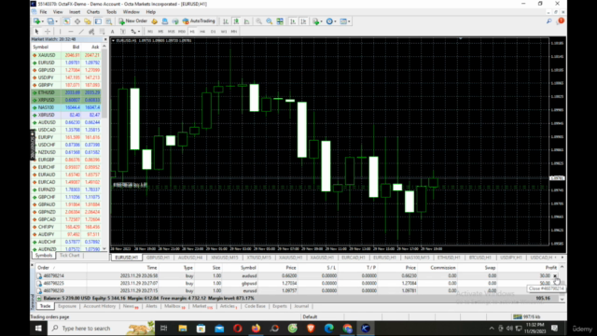Click the zoom in magnifier icon

[x=259, y=21]
